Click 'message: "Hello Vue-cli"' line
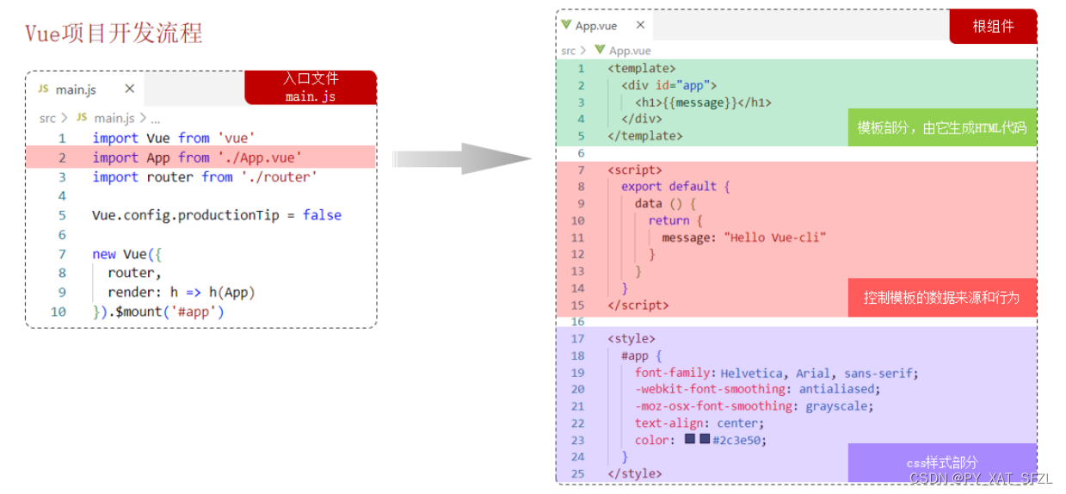This screenshot has height=494, width=1066. tap(744, 237)
